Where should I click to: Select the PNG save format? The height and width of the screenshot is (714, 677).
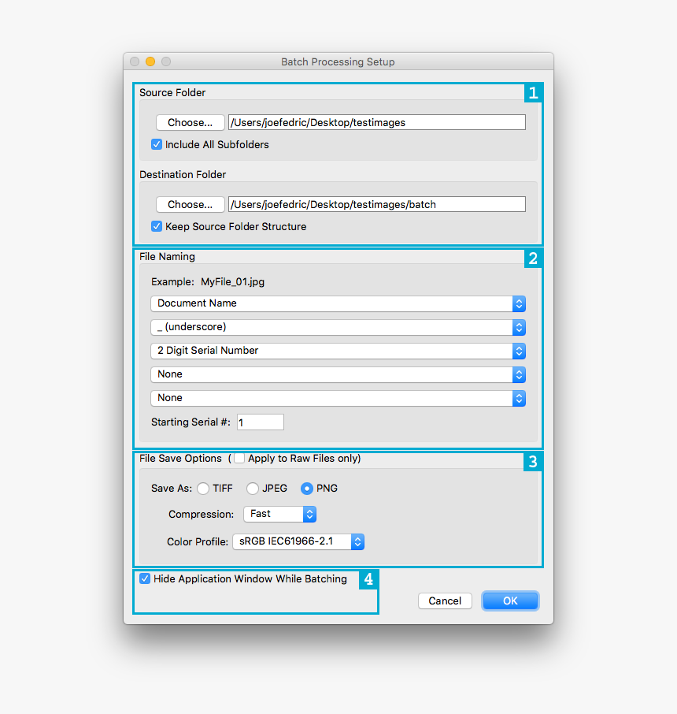click(306, 488)
